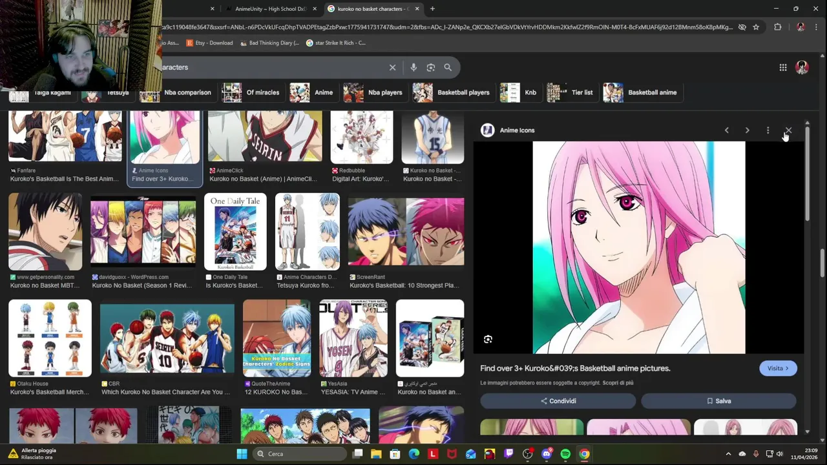827x465 pixels.
Task: Open Otaku House merchandise figures thumbnail
Action: (50, 338)
